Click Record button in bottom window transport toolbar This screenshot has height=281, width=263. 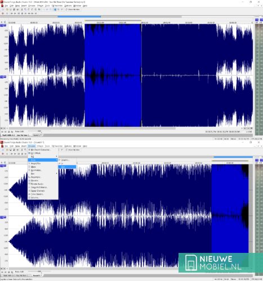(x=3, y=154)
